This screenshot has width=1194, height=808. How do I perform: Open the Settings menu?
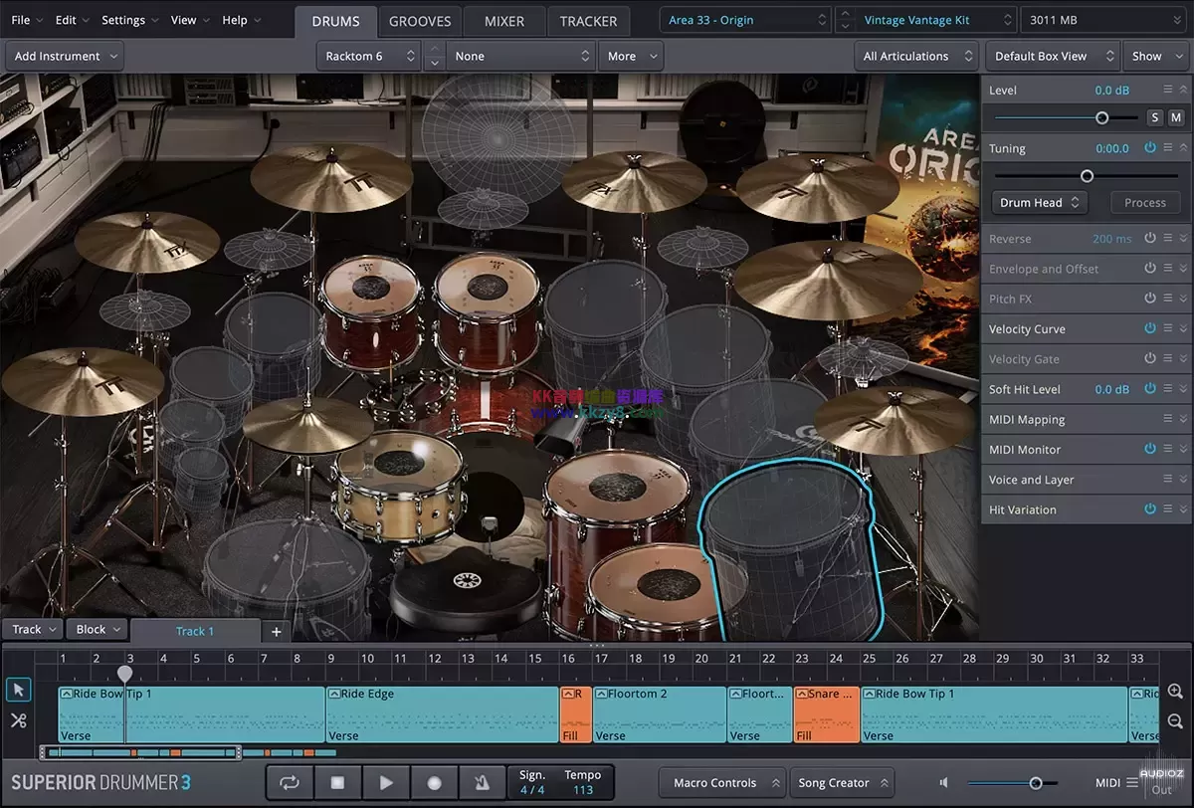click(129, 20)
